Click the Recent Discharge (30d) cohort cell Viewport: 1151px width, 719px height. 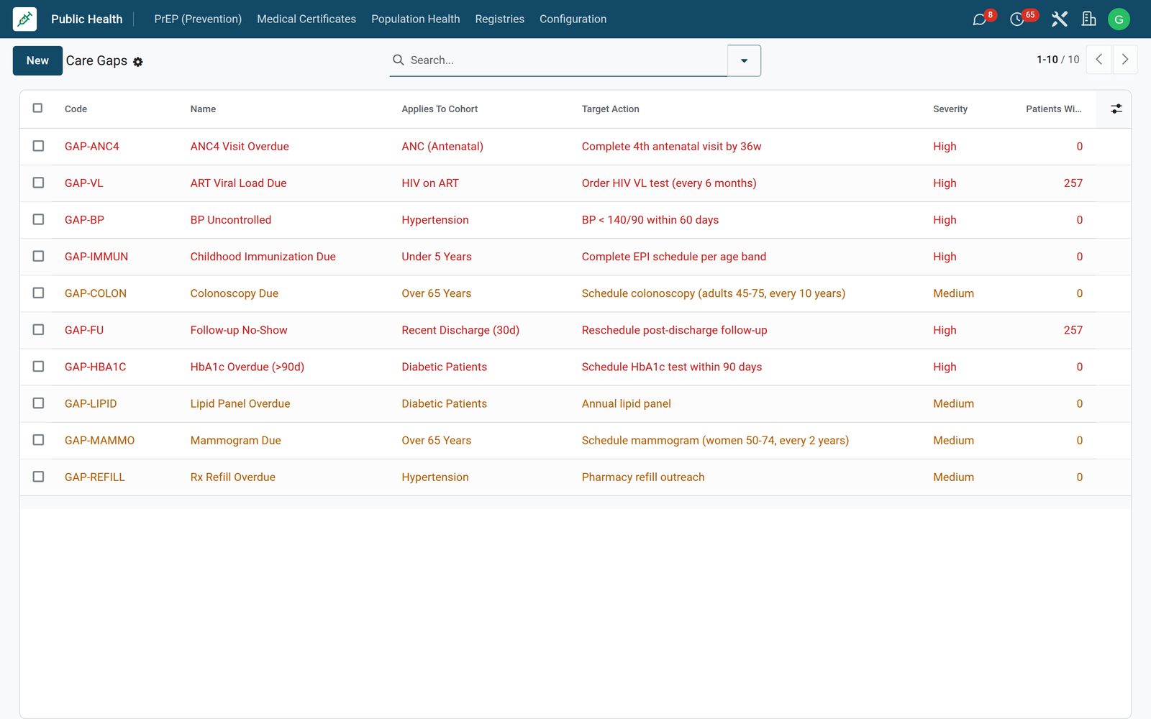point(460,330)
